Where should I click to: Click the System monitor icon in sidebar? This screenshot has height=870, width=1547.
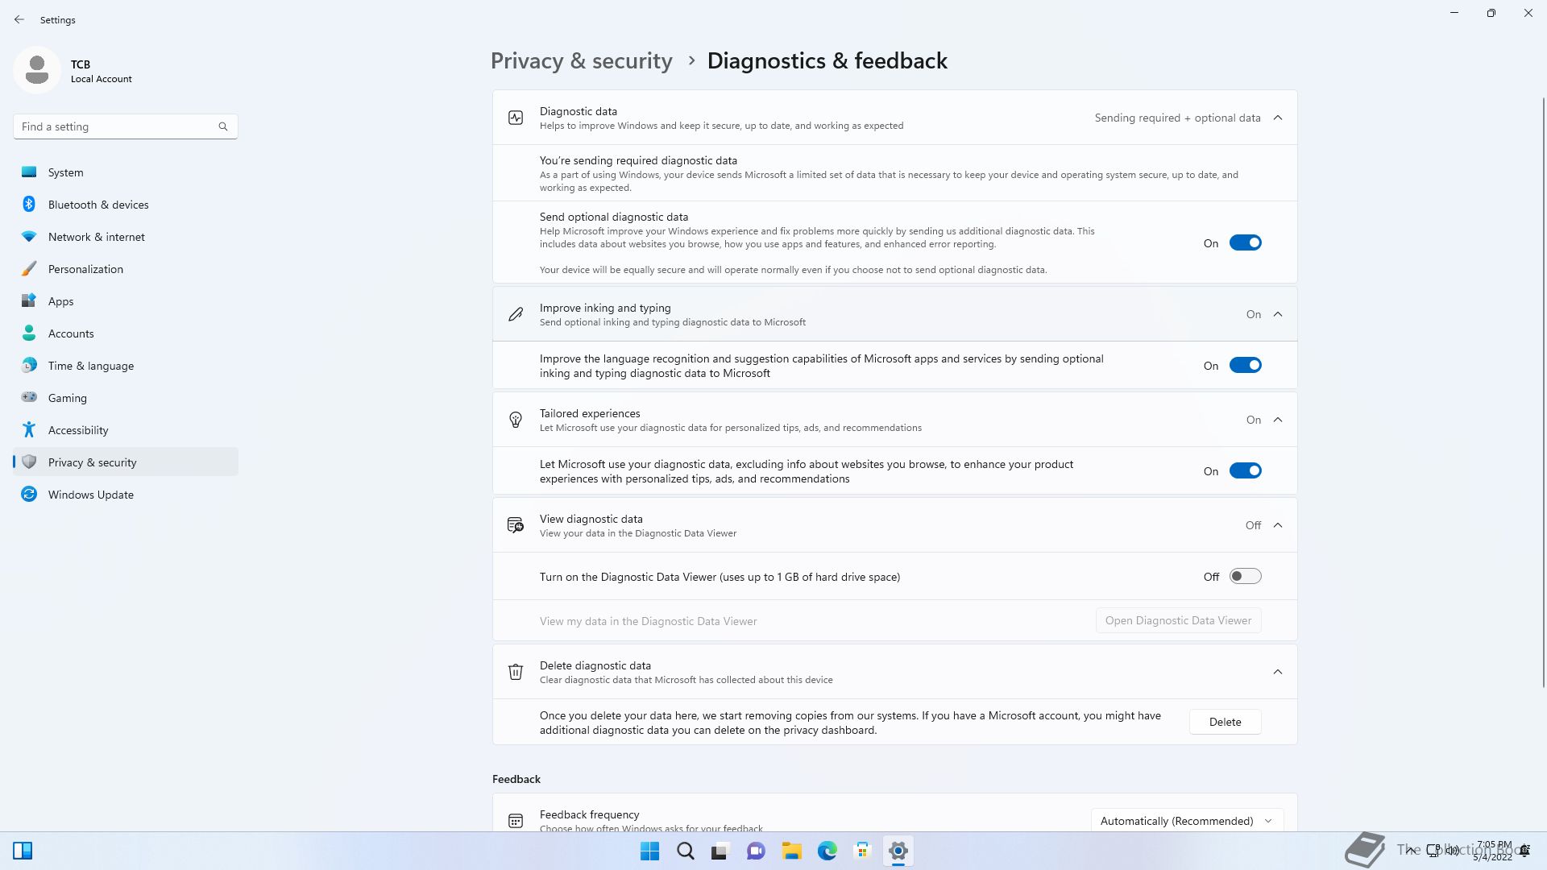pyautogui.click(x=29, y=172)
